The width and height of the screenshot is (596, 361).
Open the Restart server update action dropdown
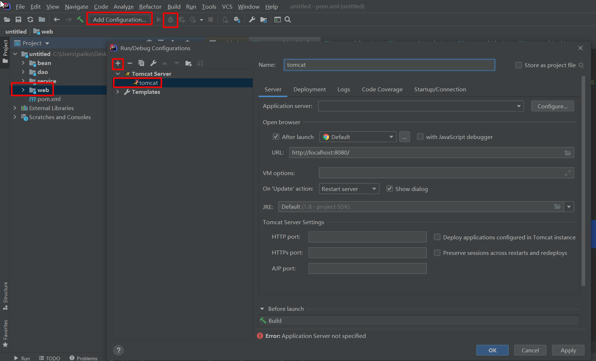tap(349, 189)
